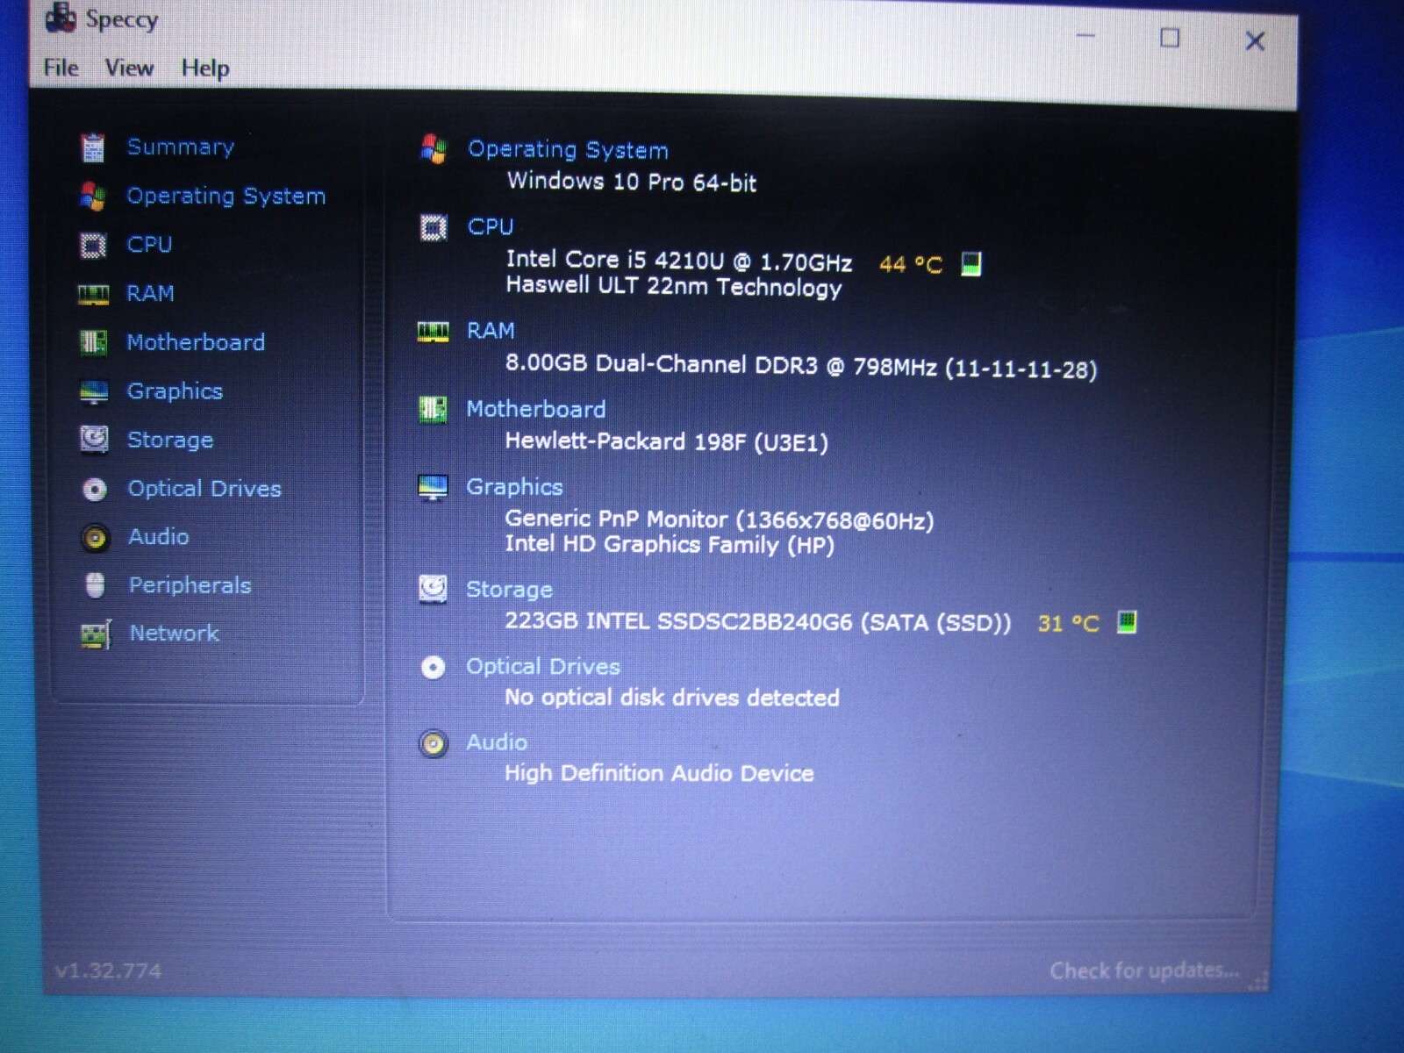1404x1053 pixels.
Task: Click the Windows 10 Pro 64-bit text
Action: (x=632, y=182)
